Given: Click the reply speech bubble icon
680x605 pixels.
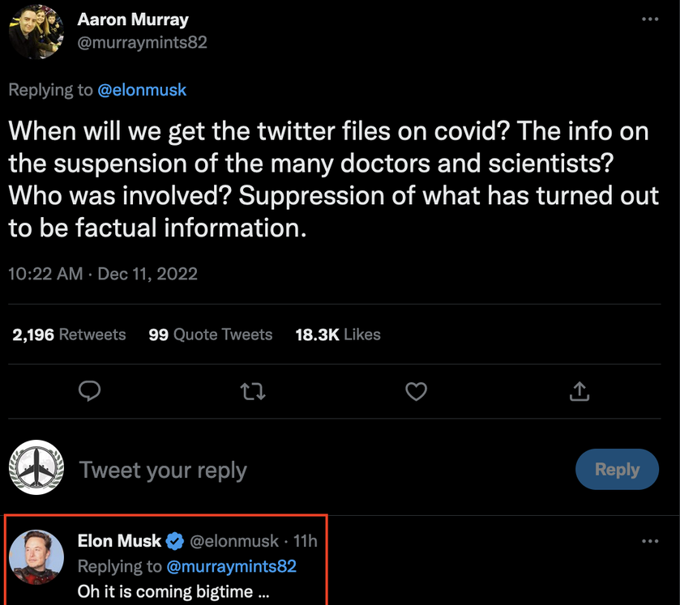Looking at the screenshot, I should pyautogui.click(x=89, y=391).
